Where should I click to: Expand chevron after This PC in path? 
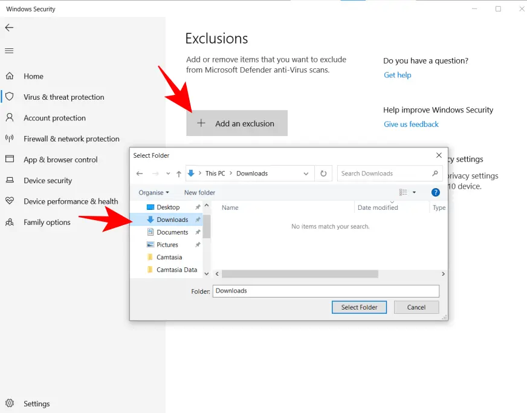(x=231, y=173)
